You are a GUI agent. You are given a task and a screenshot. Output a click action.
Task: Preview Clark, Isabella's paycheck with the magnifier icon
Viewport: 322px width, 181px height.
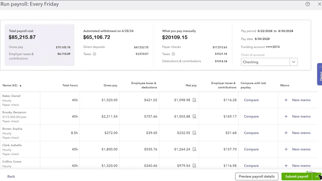click(x=194, y=149)
